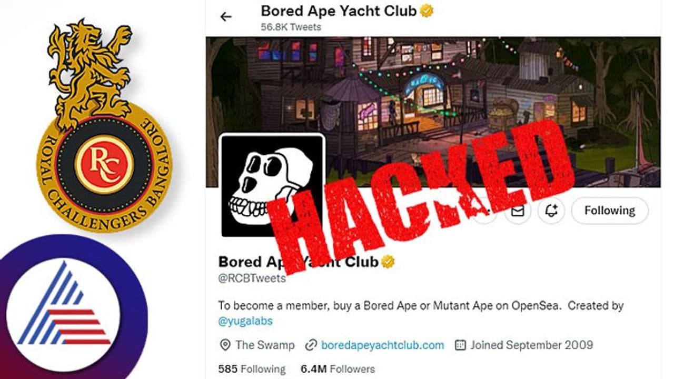Click the link chain icon before website
Viewport: 674px width, 379px height.
tap(311, 345)
